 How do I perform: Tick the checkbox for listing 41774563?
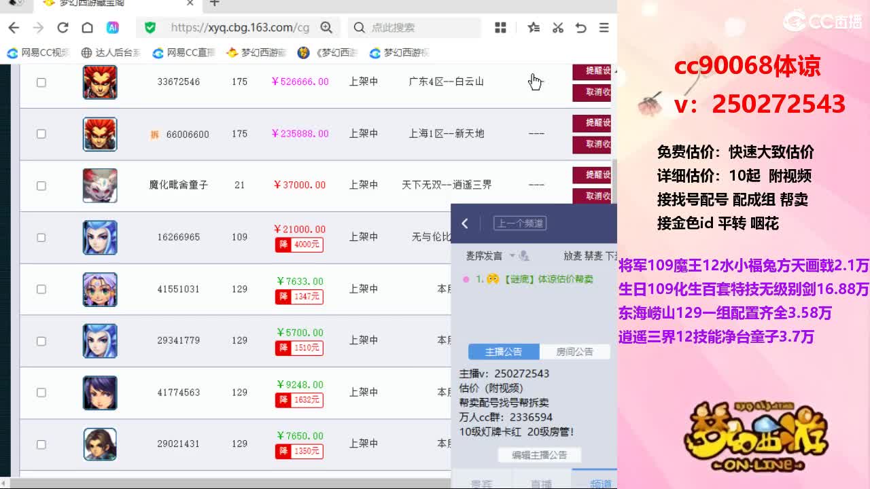tap(41, 393)
